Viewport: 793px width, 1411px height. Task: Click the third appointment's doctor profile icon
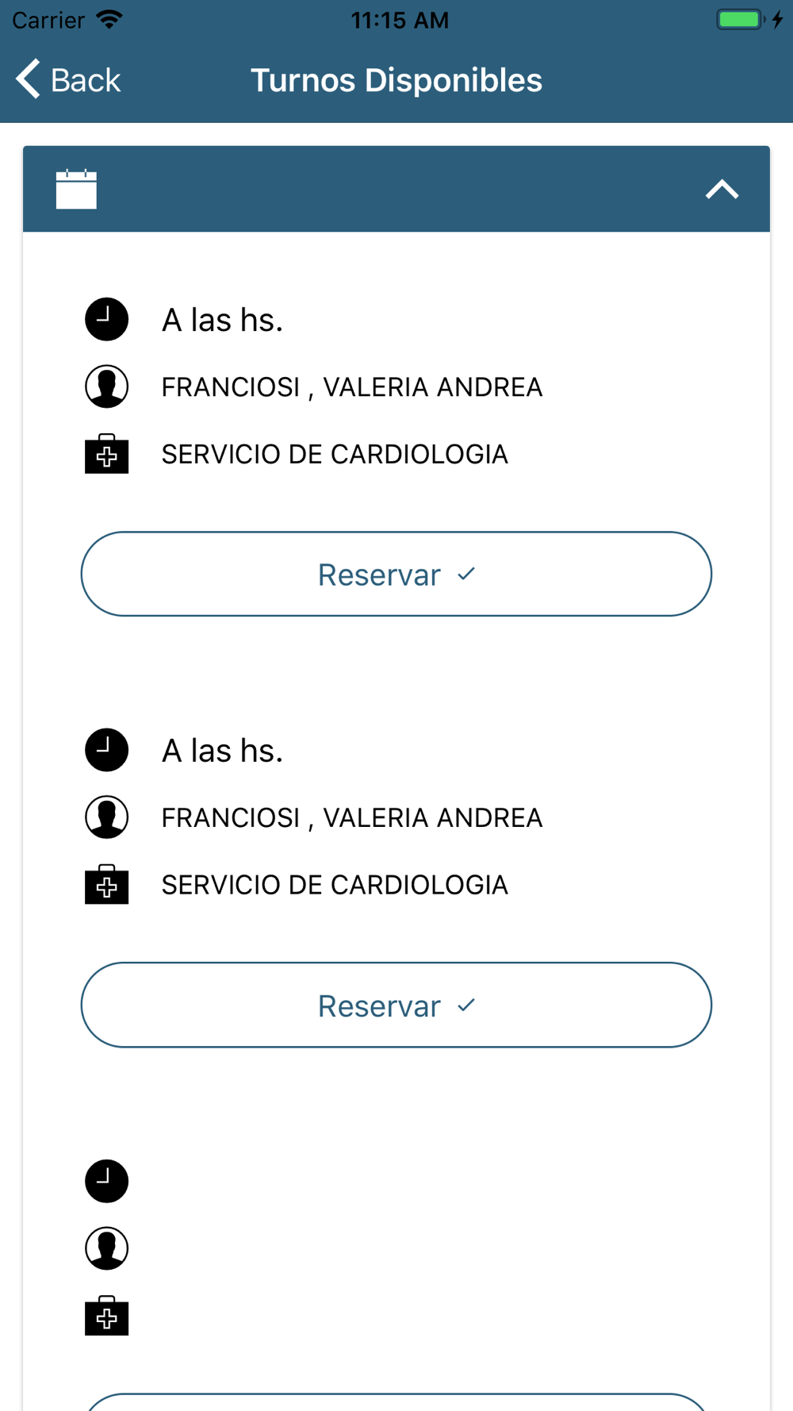point(106,1248)
